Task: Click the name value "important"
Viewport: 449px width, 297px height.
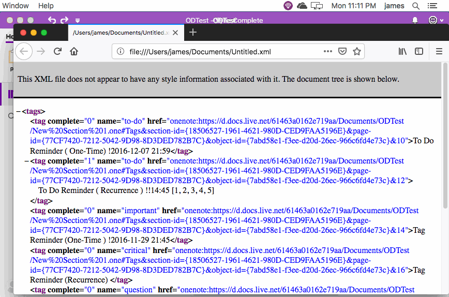Action: pos(141,211)
